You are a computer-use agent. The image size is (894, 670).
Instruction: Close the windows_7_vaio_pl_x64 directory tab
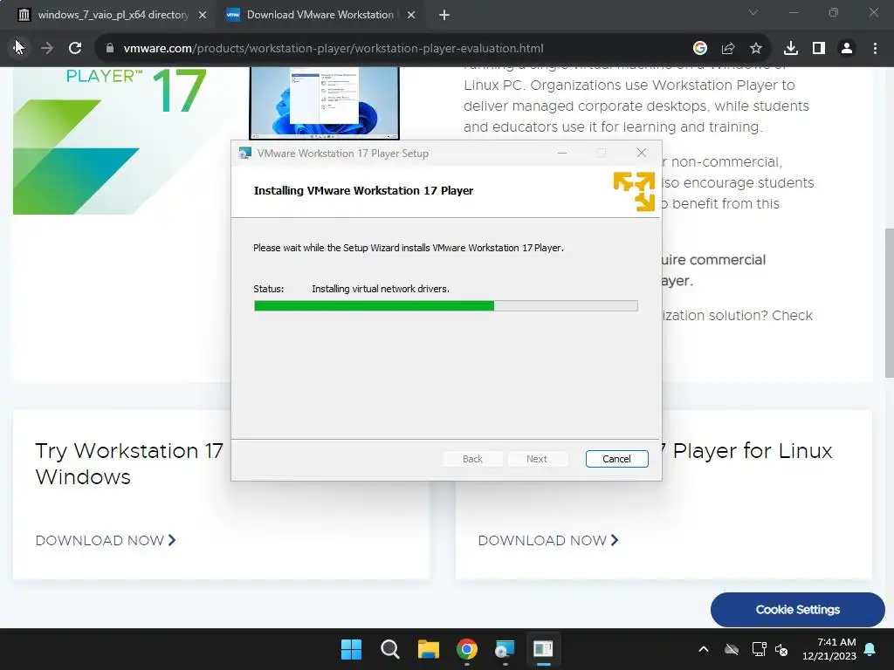203,15
